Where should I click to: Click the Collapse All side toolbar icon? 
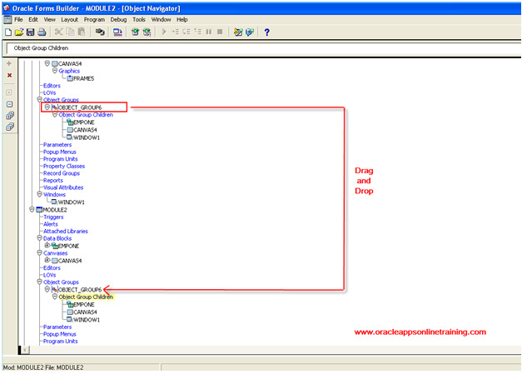point(10,127)
